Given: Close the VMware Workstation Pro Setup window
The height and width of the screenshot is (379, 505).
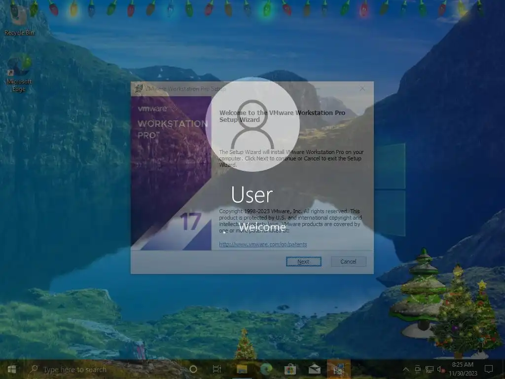Looking at the screenshot, I should 362,88.
